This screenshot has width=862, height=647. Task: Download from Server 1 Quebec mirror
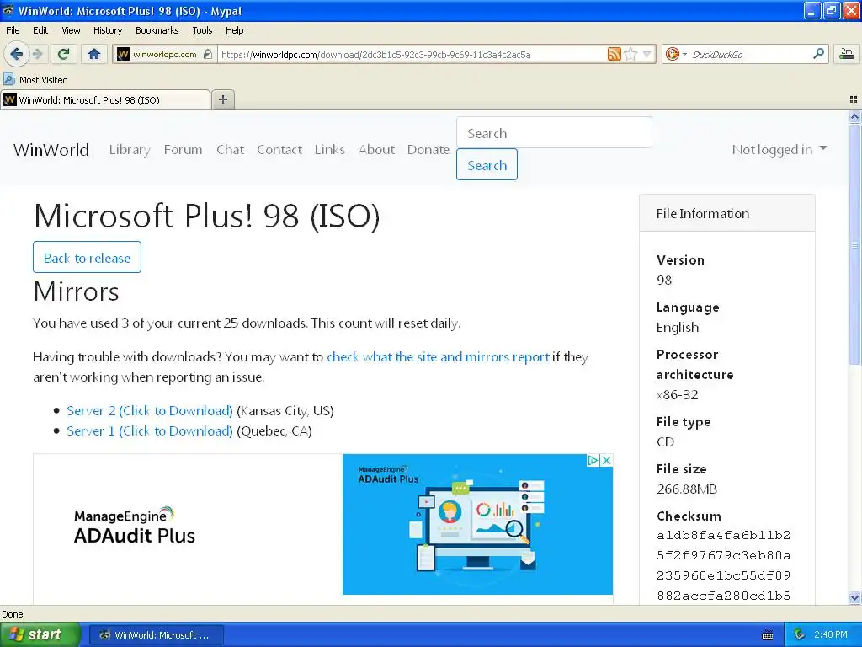point(150,430)
